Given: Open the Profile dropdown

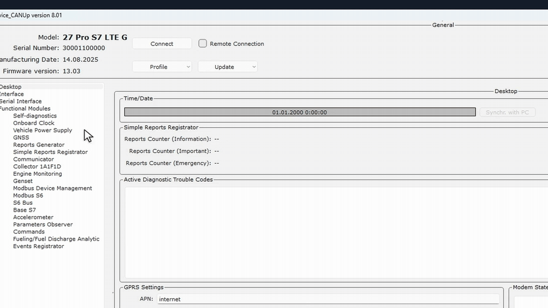Looking at the screenshot, I should coord(162,67).
